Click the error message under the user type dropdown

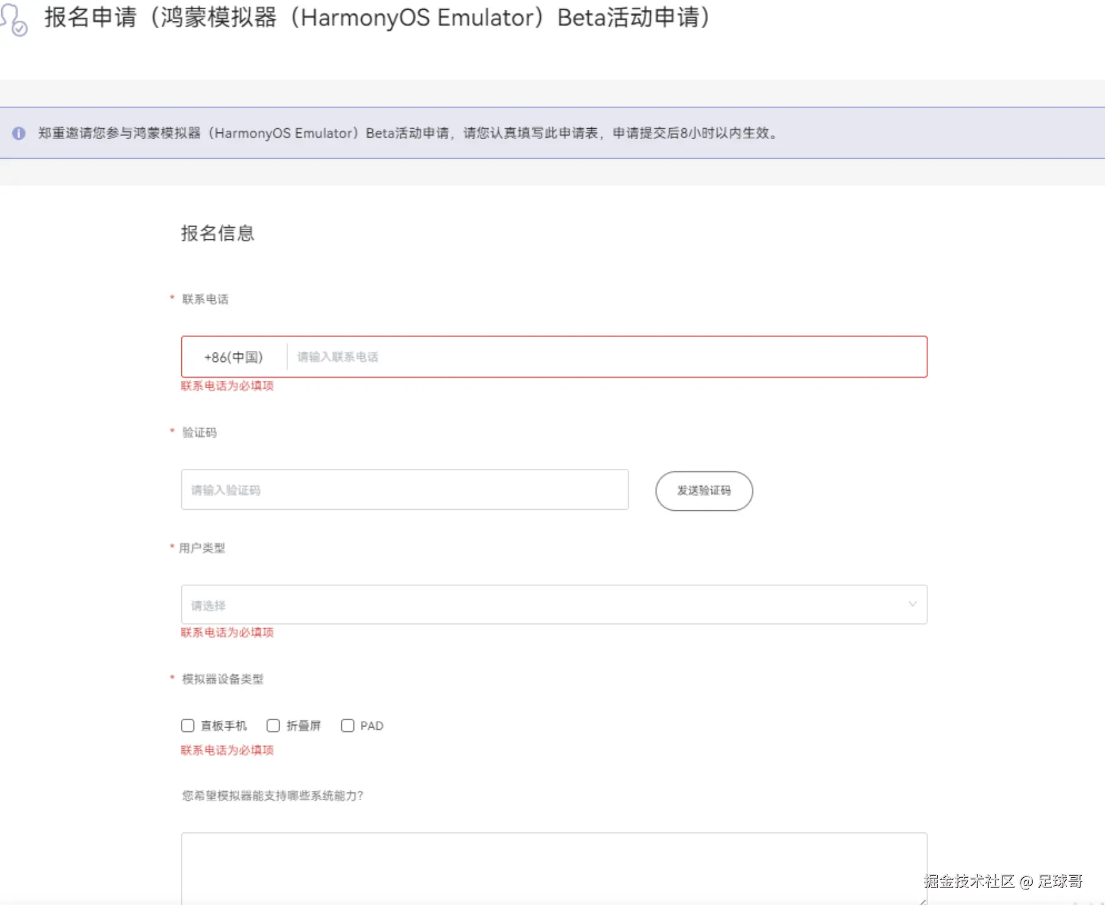(227, 632)
